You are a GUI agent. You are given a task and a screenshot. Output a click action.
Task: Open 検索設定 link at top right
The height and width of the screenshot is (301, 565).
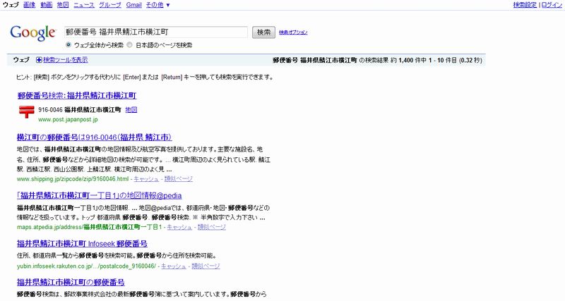pyautogui.click(x=525, y=5)
